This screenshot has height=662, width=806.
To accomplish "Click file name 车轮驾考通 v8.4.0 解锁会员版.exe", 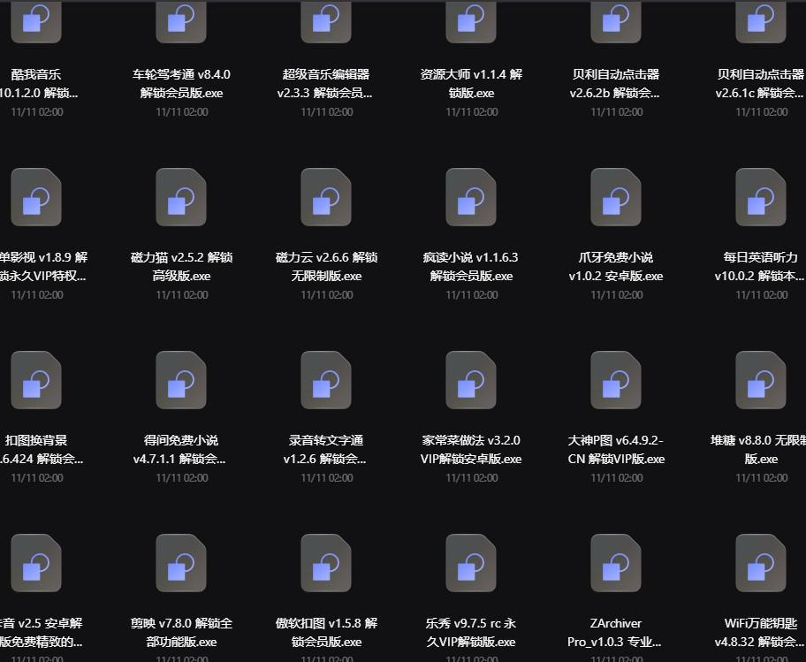I will point(181,84).
